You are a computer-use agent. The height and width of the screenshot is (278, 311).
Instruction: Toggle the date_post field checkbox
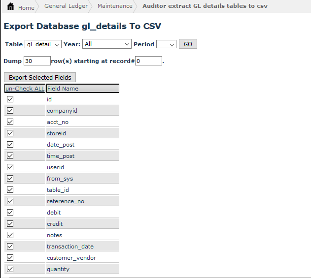pyautogui.click(x=10, y=145)
